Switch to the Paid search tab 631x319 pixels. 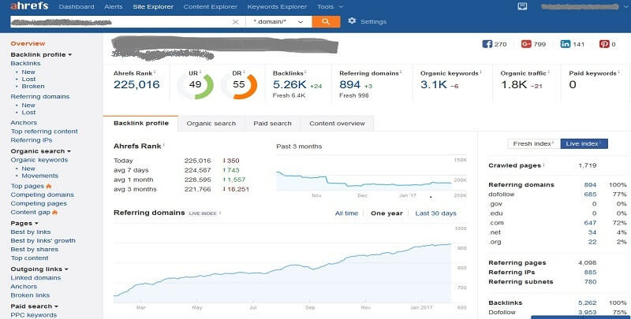[x=272, y=124]
